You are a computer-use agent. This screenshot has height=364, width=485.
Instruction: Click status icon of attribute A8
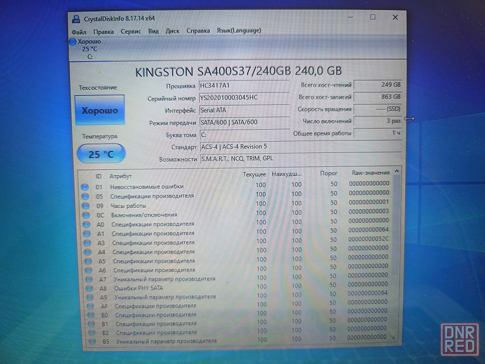pos(90,288)
